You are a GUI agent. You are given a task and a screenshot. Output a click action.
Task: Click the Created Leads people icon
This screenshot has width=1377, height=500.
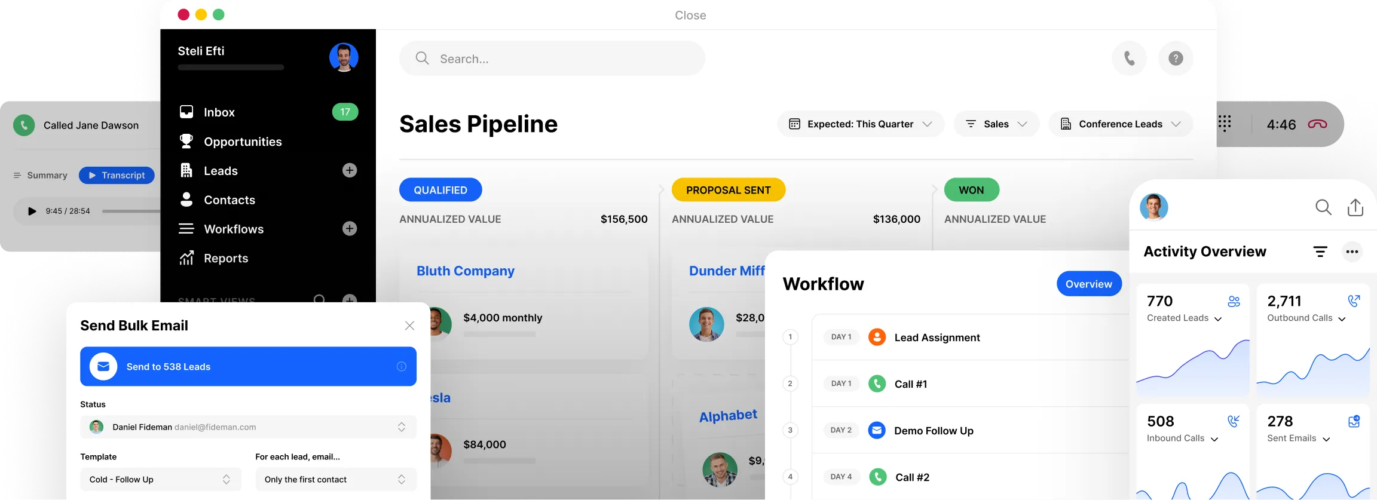(1234, 301)
